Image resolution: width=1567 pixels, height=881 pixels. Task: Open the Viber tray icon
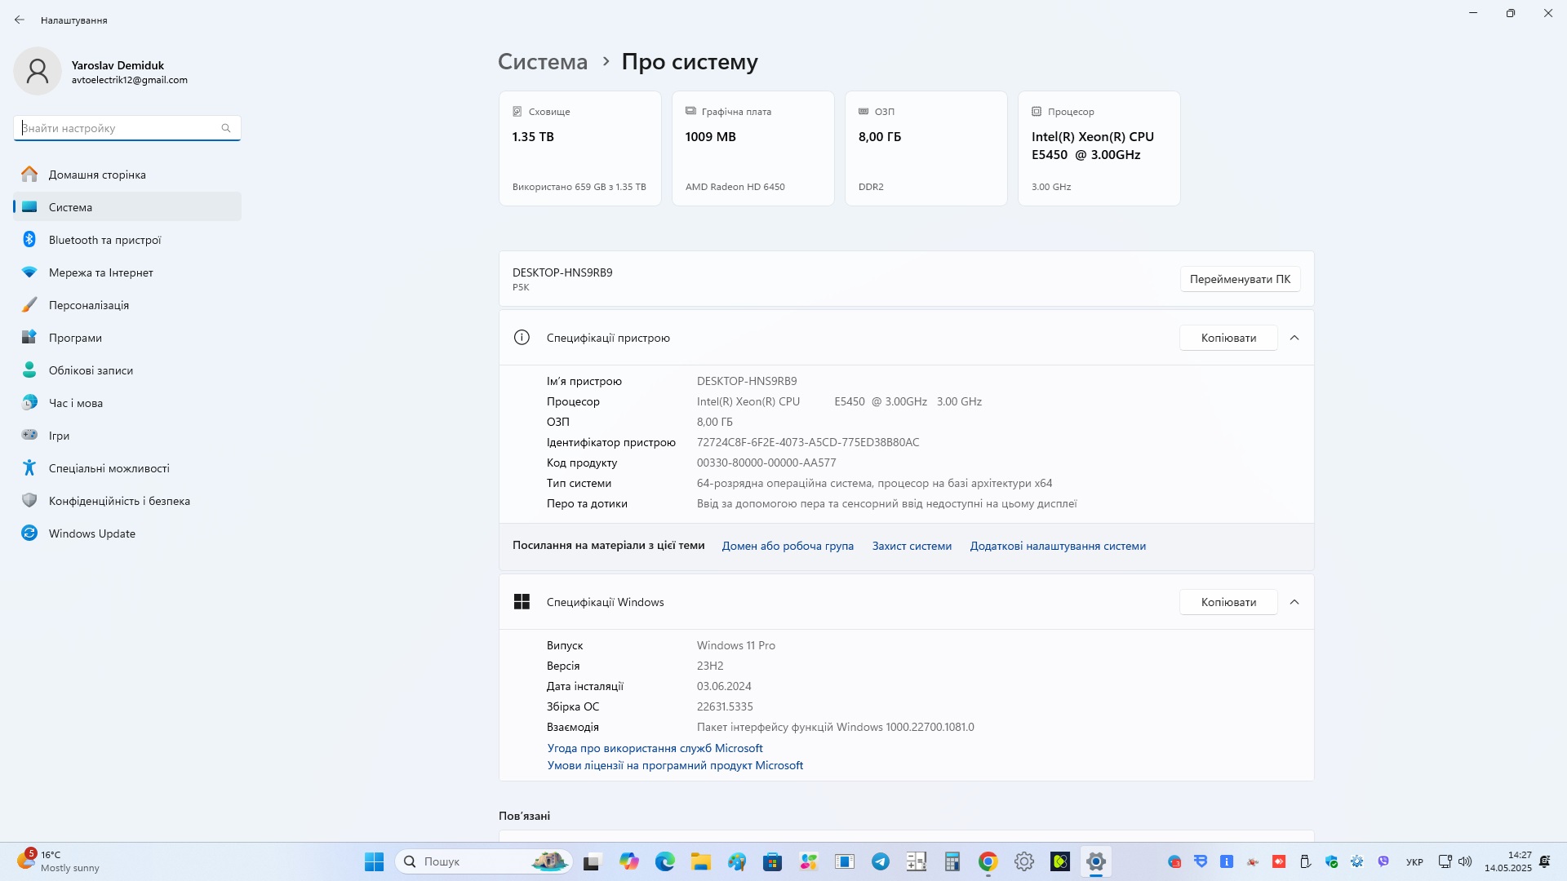click(1383, 861)
